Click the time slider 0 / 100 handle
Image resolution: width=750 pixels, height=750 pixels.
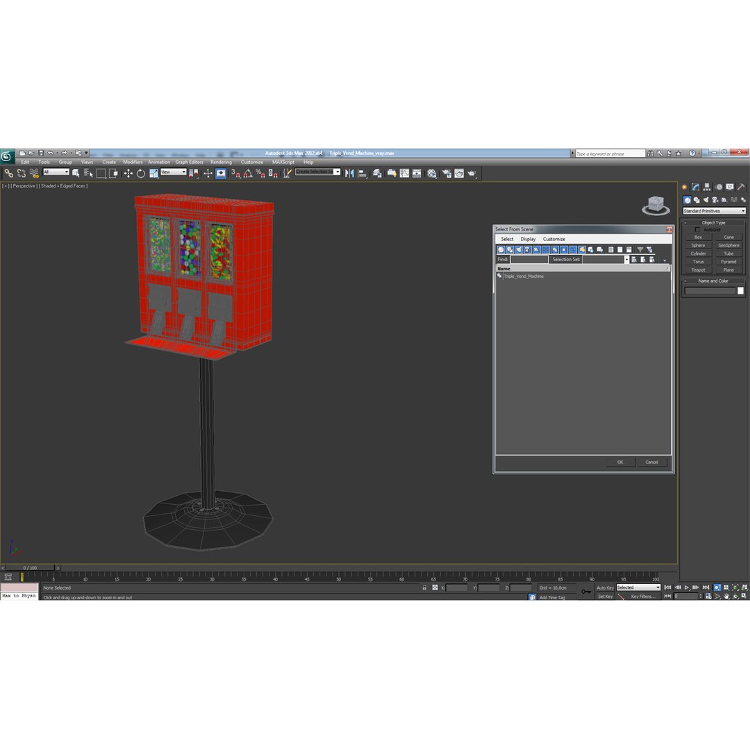30,568
